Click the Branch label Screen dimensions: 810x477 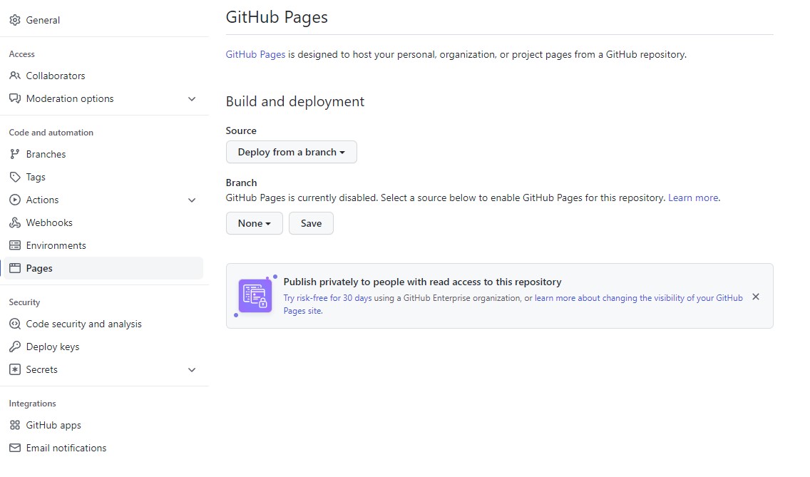[x=241, y=183]
